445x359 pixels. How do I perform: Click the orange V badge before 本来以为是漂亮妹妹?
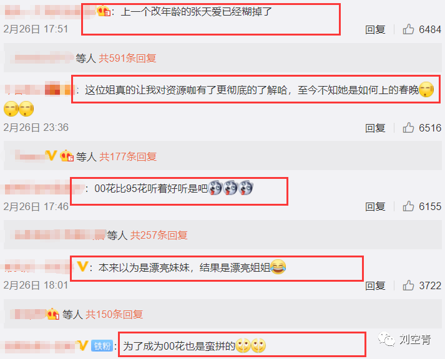[82, 267]
